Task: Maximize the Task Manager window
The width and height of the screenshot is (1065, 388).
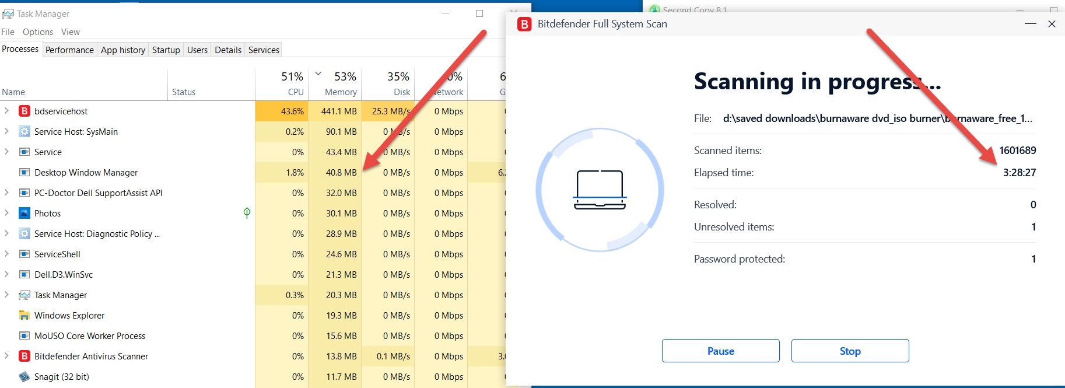Action: 479,13
